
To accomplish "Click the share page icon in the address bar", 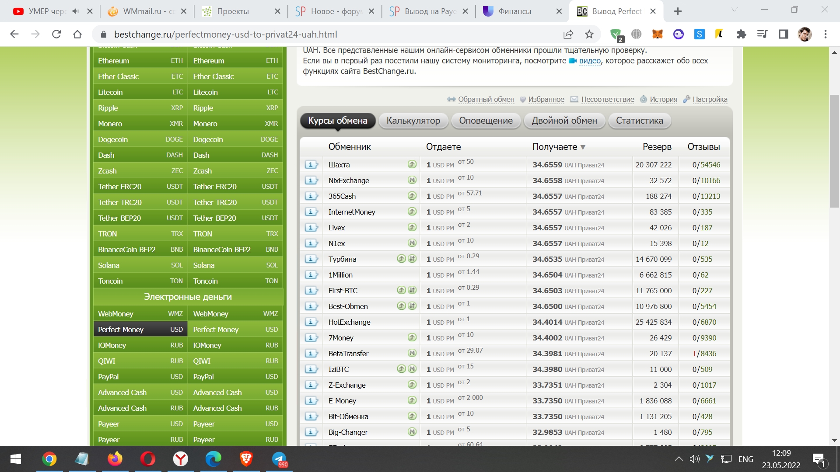I will tap(568, 34).
